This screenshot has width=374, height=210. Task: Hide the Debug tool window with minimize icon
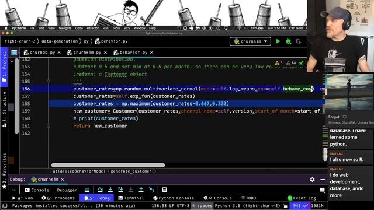pos(323,180)
